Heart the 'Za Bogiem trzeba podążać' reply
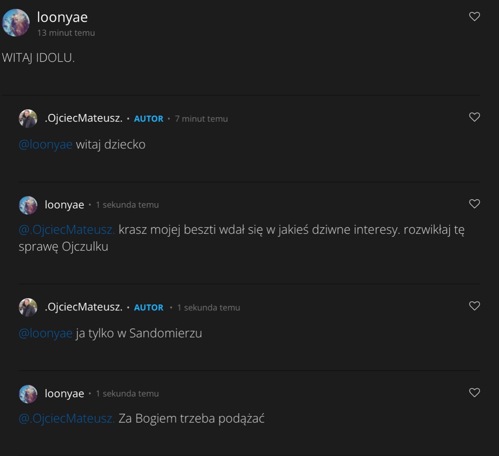The image size is (499, 456). click(475, 393)
